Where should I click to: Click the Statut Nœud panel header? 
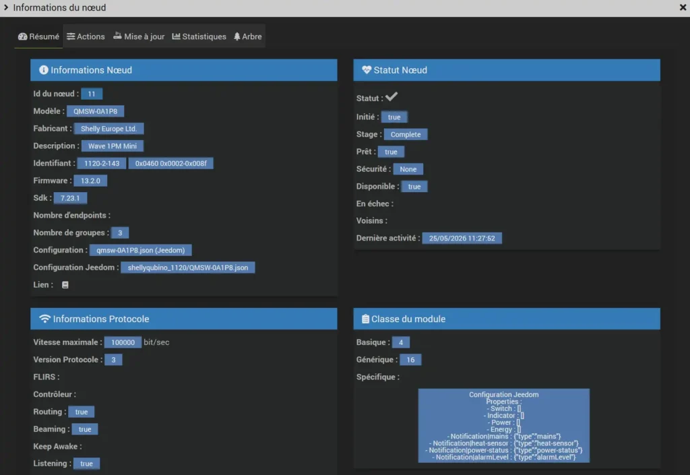click(507, 70)
